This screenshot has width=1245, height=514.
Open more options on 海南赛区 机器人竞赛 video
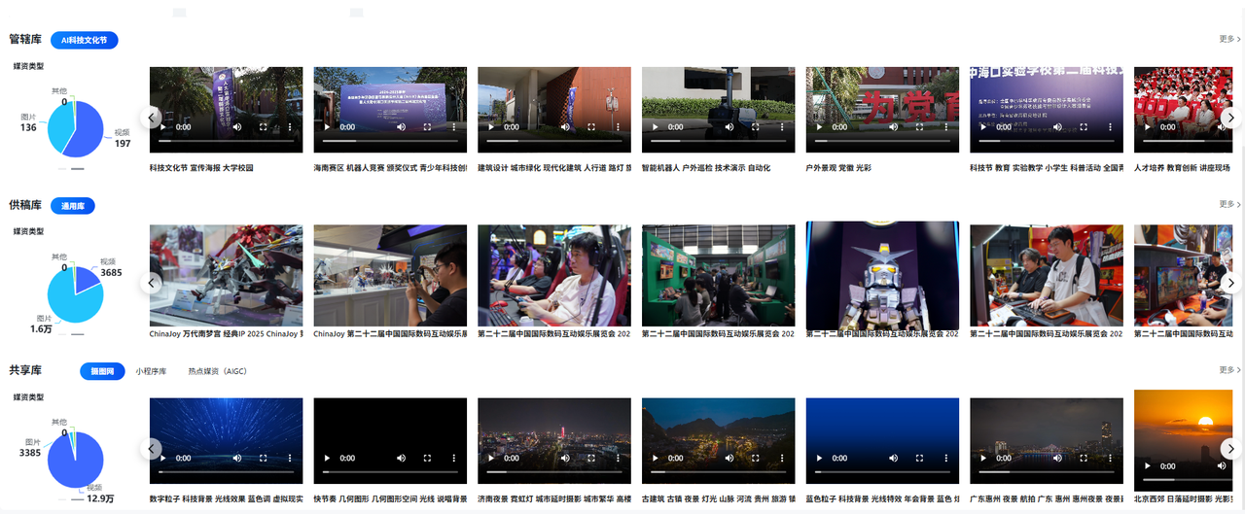[x=454, y=127]
